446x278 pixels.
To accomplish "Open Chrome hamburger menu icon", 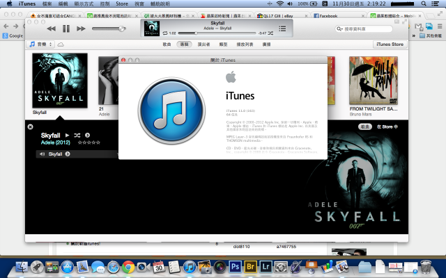I will coord(440,26).
